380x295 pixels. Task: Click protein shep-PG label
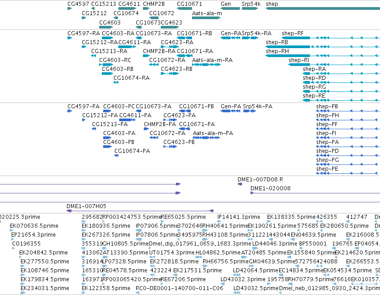327,160
